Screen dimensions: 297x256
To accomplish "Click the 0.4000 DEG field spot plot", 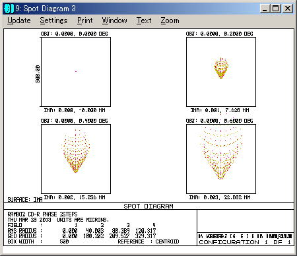I will pyautogui.click(x=76, y=159).
